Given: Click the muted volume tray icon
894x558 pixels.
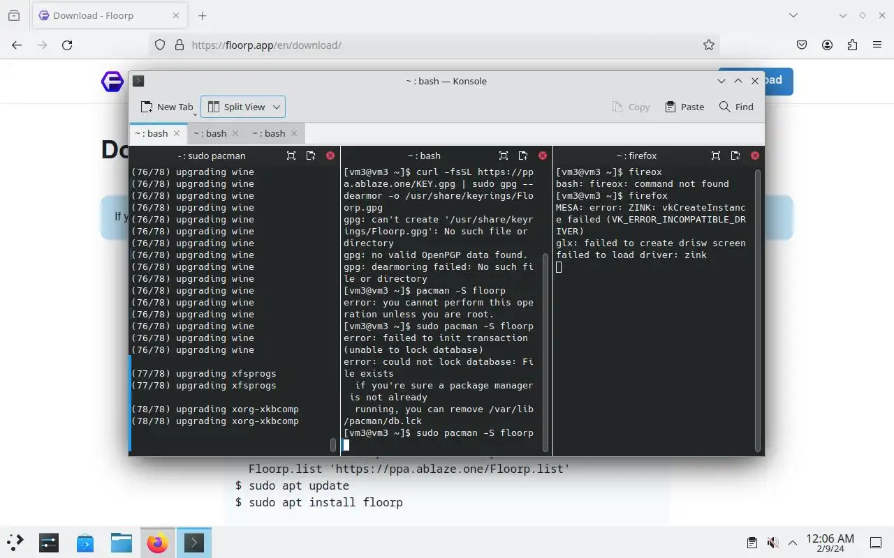Looking at the screenshot, I should click(772, 542).
